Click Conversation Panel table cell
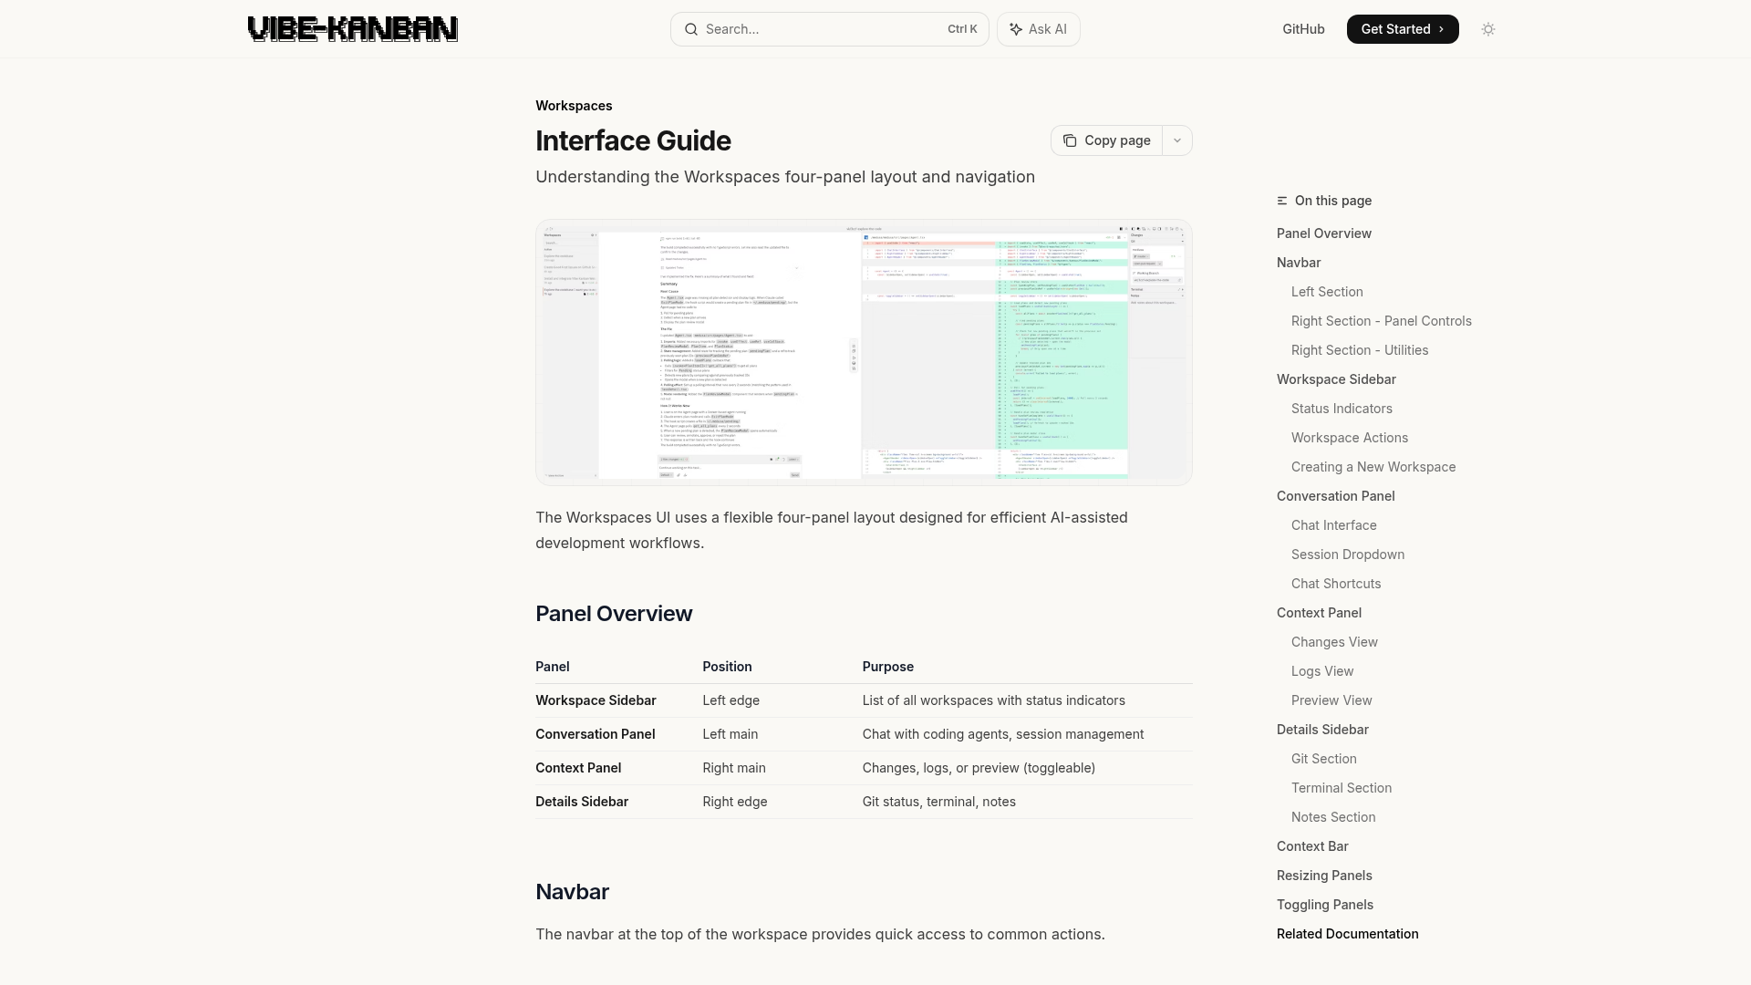The image size is (1751, 985). pos(595,734)
